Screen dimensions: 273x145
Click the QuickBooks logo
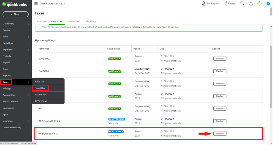coord(16,4)
